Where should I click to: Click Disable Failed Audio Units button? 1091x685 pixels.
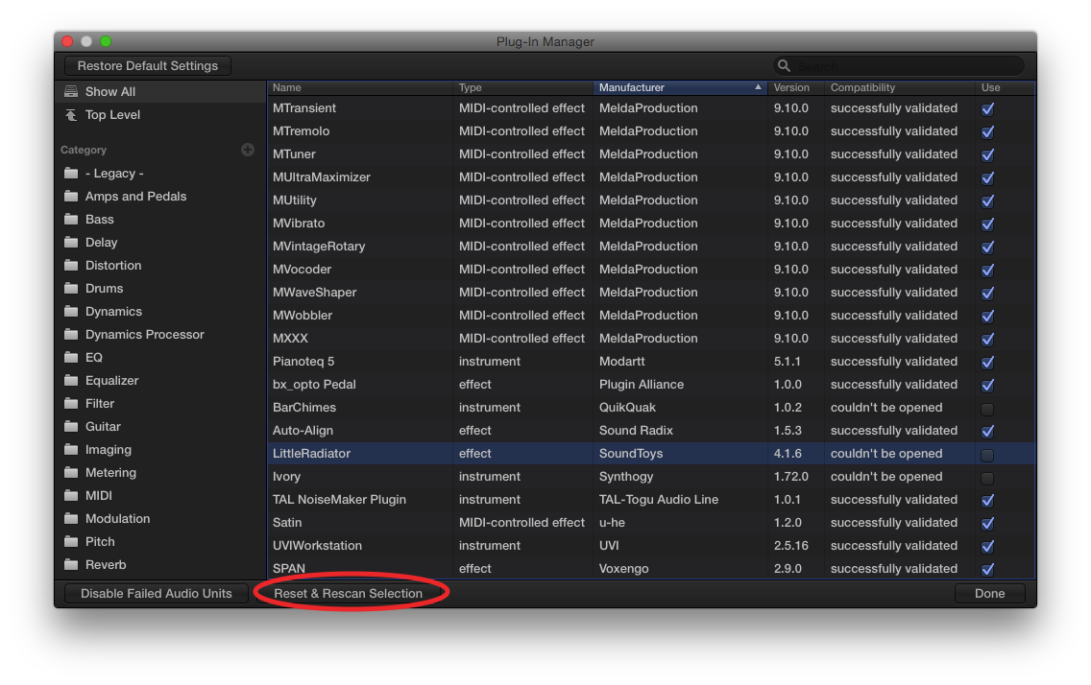click(x=156, y=593)
